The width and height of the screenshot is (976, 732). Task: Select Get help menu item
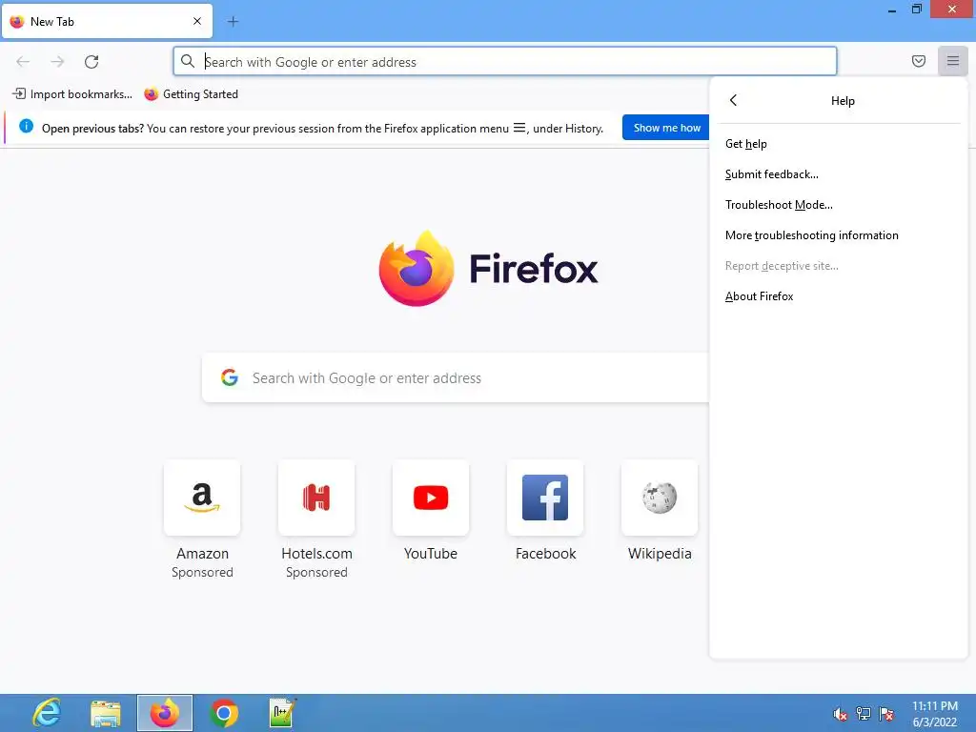tap(839, 144)
